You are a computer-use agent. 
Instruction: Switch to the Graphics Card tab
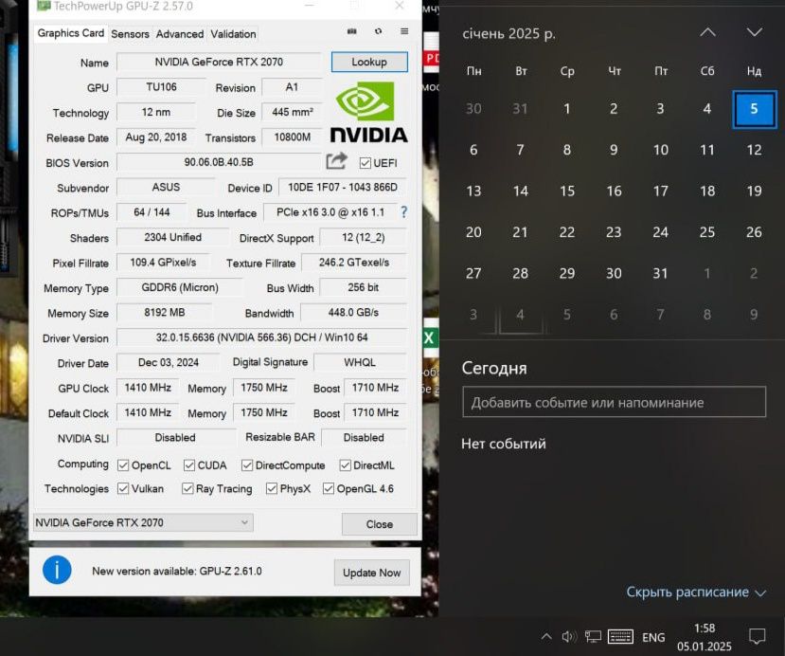click(71, 33)
